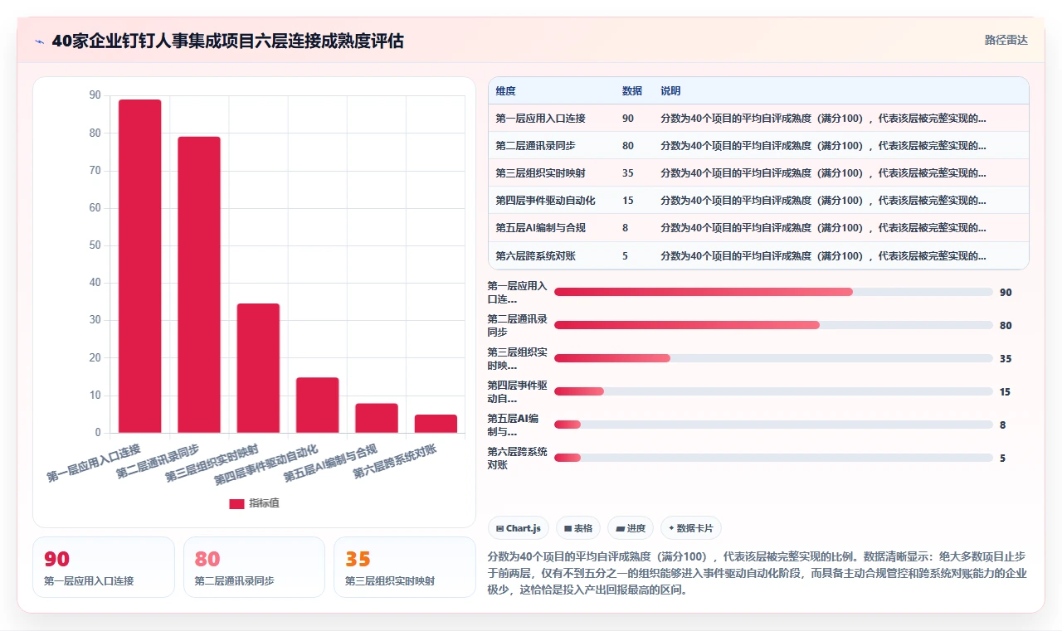Select table row 第六层跨系统对账
The height and width of the screenshot is (631, 1062).
coord(758,255)
